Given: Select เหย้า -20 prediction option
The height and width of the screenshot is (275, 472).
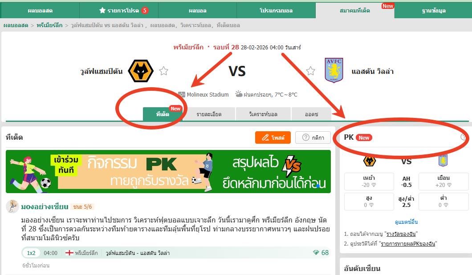Looking at the screenshot, I should (369, 182).
